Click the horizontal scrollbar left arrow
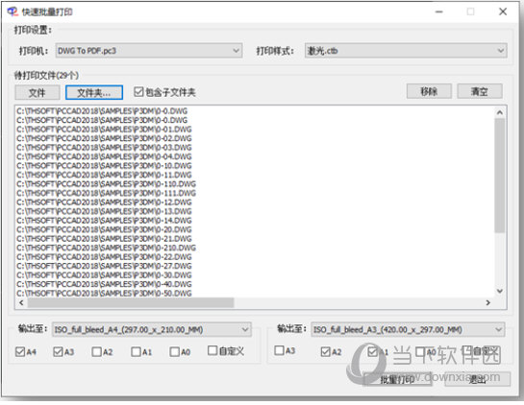This screenshot has height=405, width=524. pos(21,302)
